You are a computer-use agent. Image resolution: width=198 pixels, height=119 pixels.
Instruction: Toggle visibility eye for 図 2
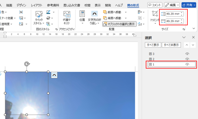tap(187, 59)
